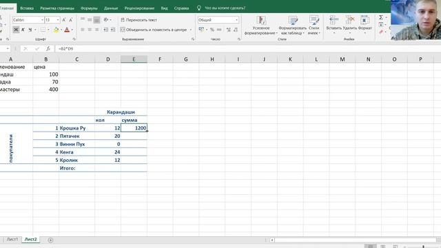The height and width of the screenshot is (248, 441).
Task: Increase font size with large A icon
Action: pos(64,20)
